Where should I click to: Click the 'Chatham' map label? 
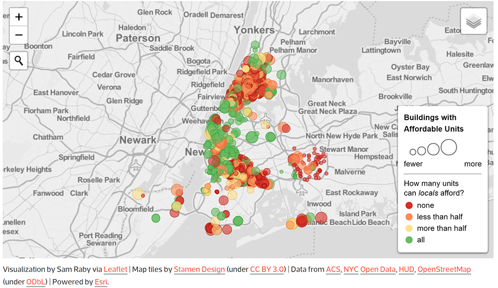click(48, 137)
